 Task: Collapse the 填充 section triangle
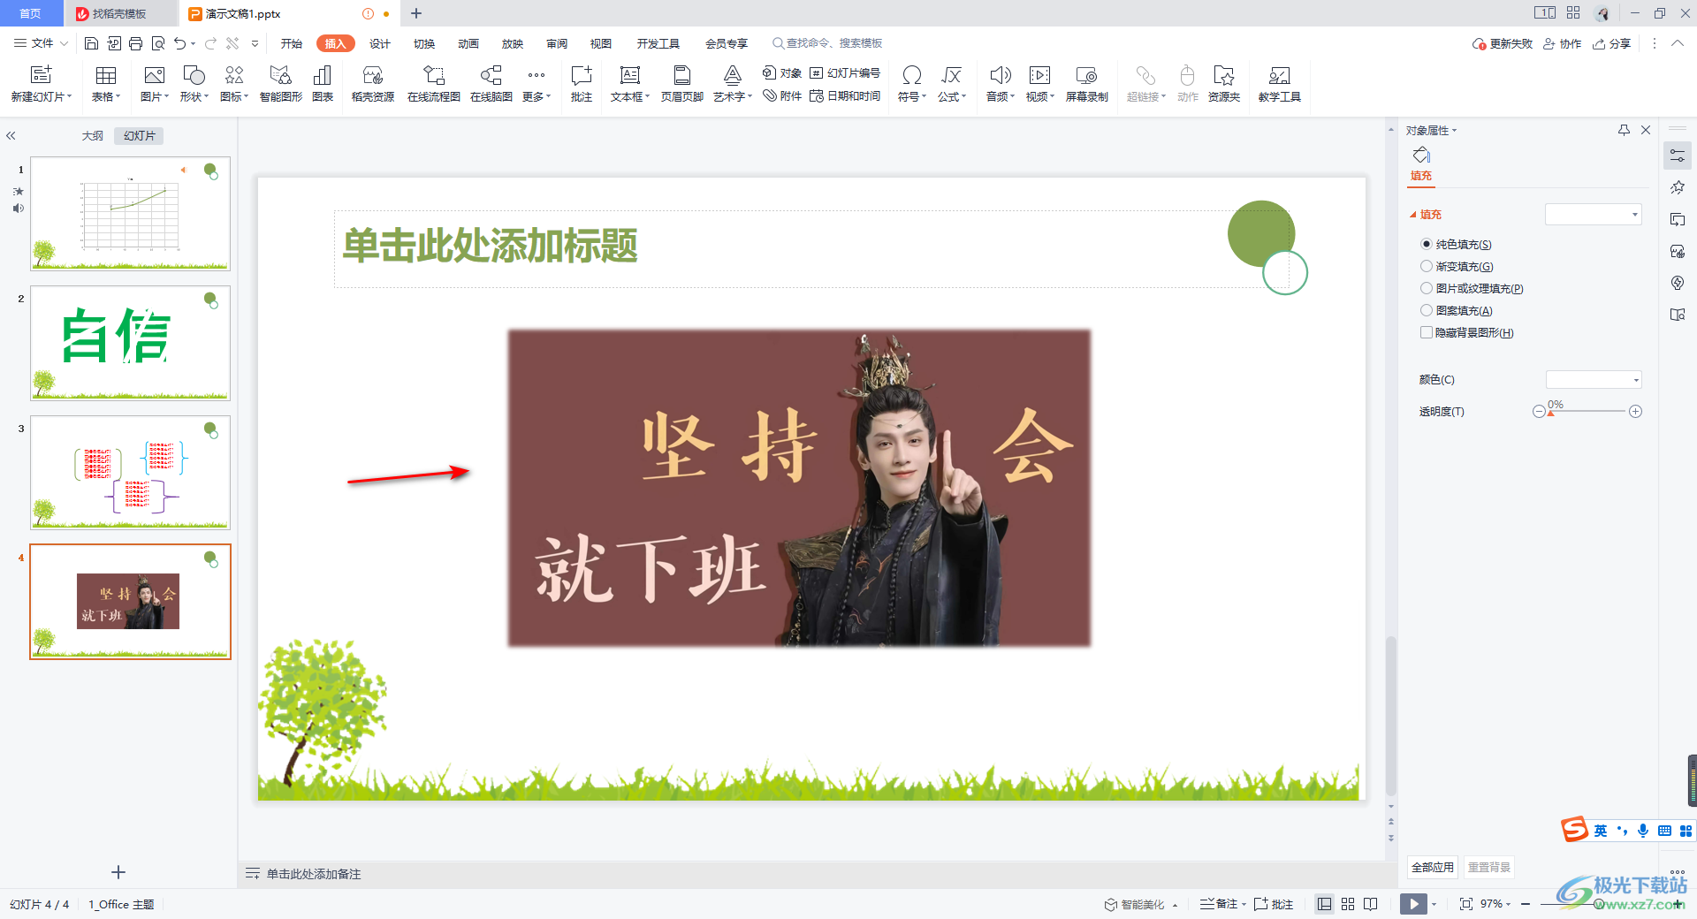(1413, 215)
